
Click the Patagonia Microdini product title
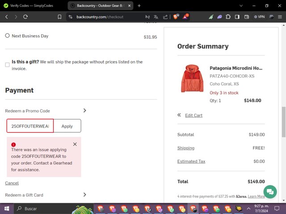click(x=236, y=68)
